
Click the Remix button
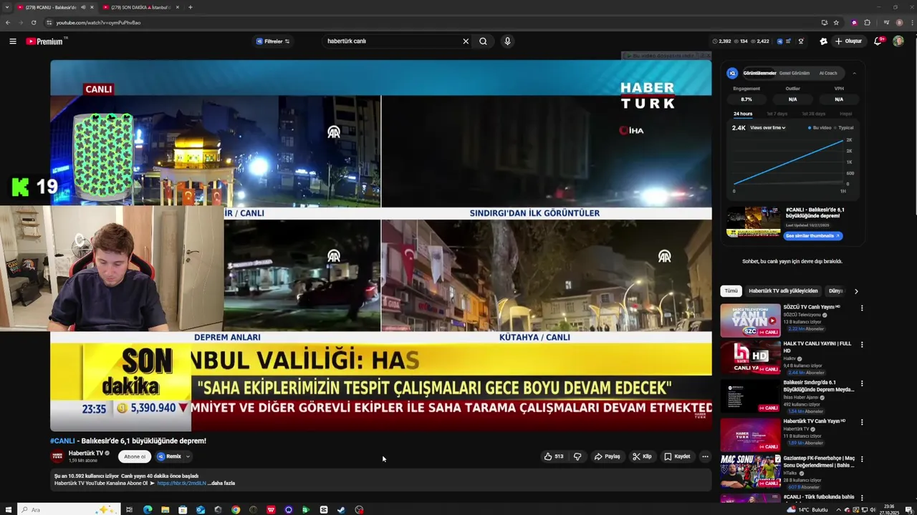(x=170, y=456)
